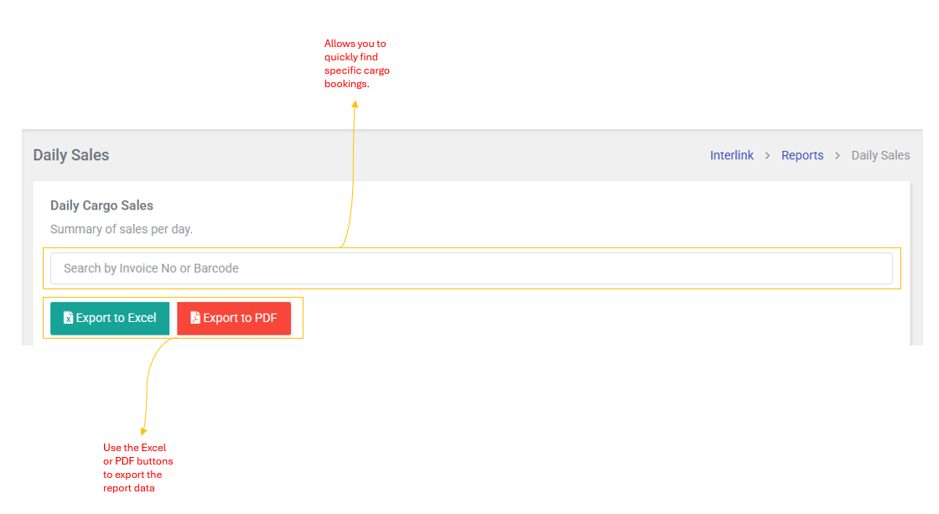The image size is (939, 514).
Task: Click the Excel file icon on the export button
Action: pyautogui.click(x=69, y=318)
